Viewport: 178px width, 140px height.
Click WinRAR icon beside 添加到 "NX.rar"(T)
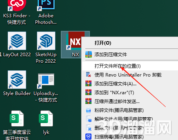coord(88,92)
